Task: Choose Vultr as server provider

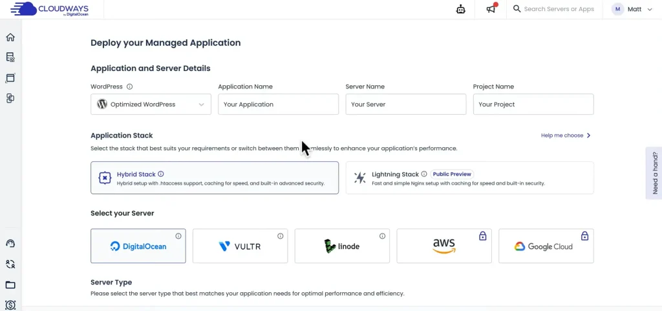Action: pyautogui.click(x=240, y=246)
